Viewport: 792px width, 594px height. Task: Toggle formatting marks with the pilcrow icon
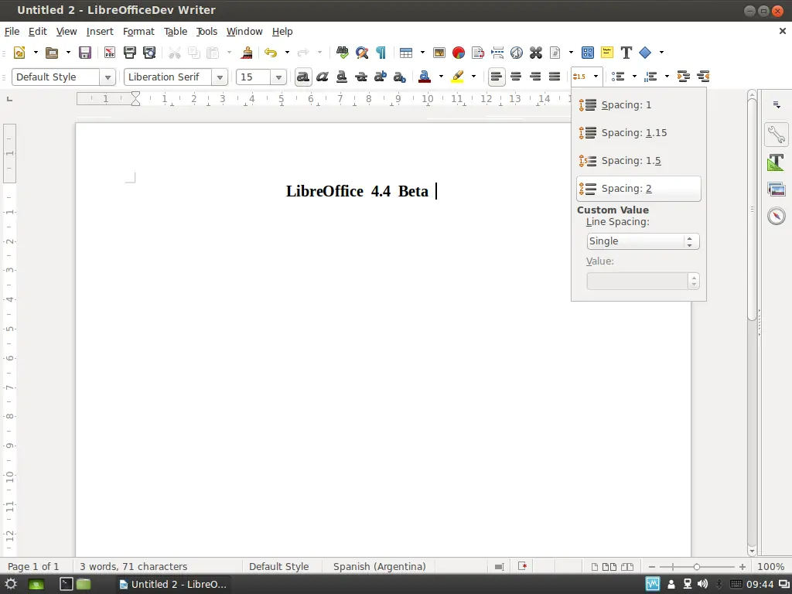[381, 53]
